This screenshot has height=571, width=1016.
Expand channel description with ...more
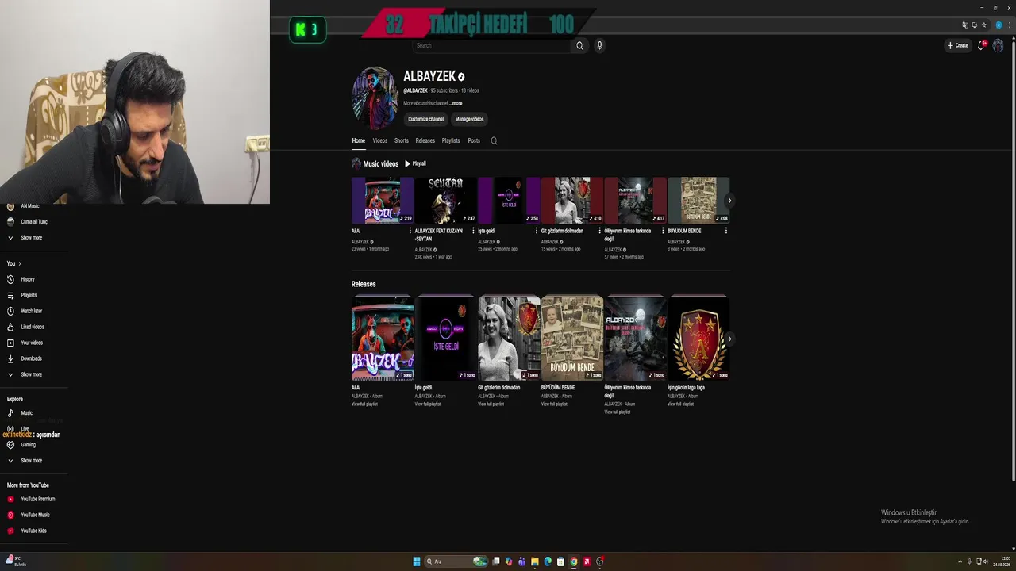coord(456,103)
